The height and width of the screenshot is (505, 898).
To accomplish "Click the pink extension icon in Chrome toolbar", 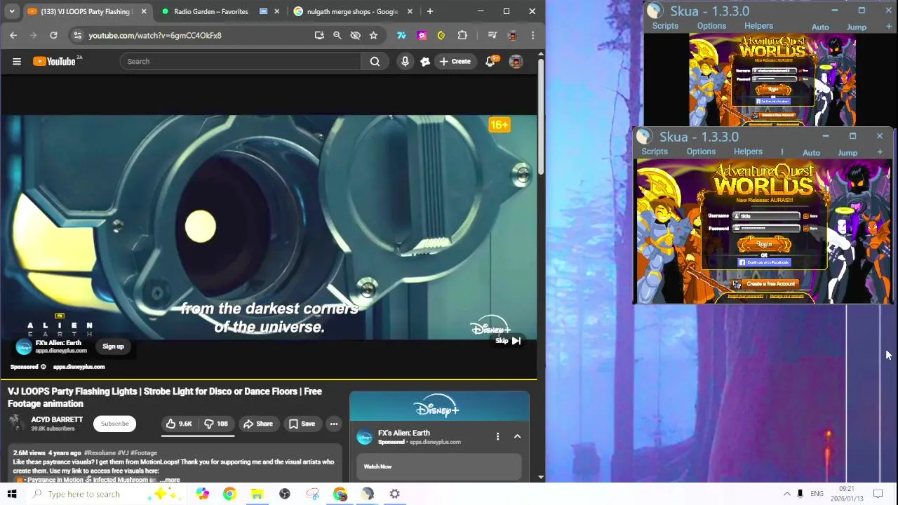I will (x=422, y=35).
